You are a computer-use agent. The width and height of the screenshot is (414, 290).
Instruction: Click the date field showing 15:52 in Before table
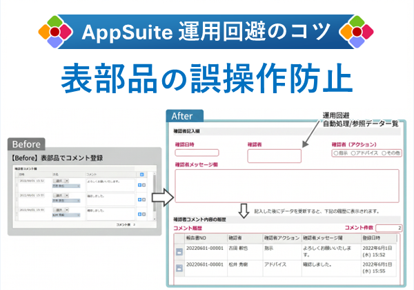tap(32, 181)
